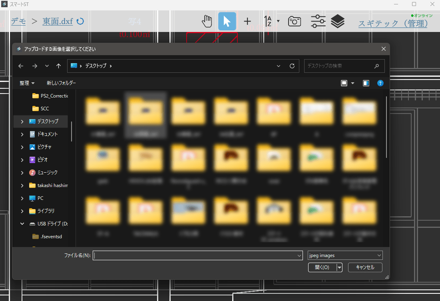
Task: Open the スギテック（管理） account link
Action: coord(392,24)
